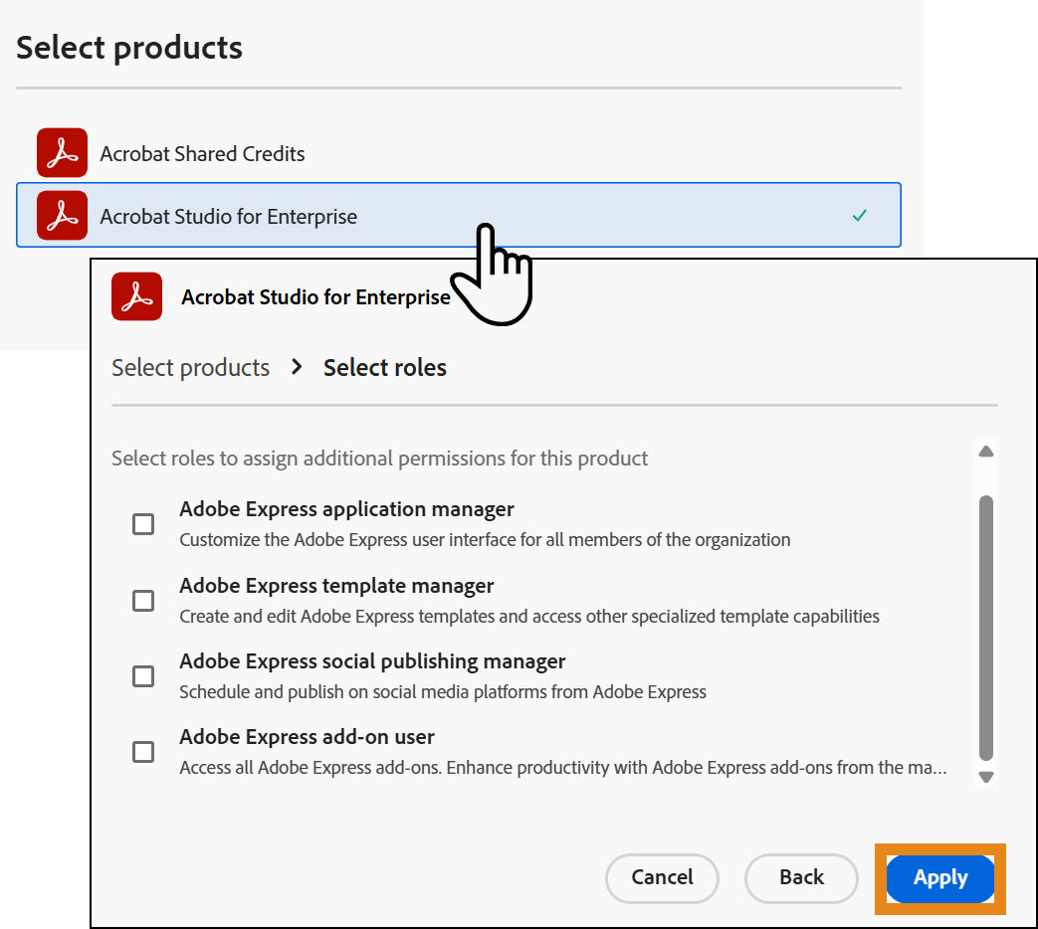1038x929 pixels.
Task: Check the Adobe Express template manager checkbox
Action: click(x=143, y=601)
